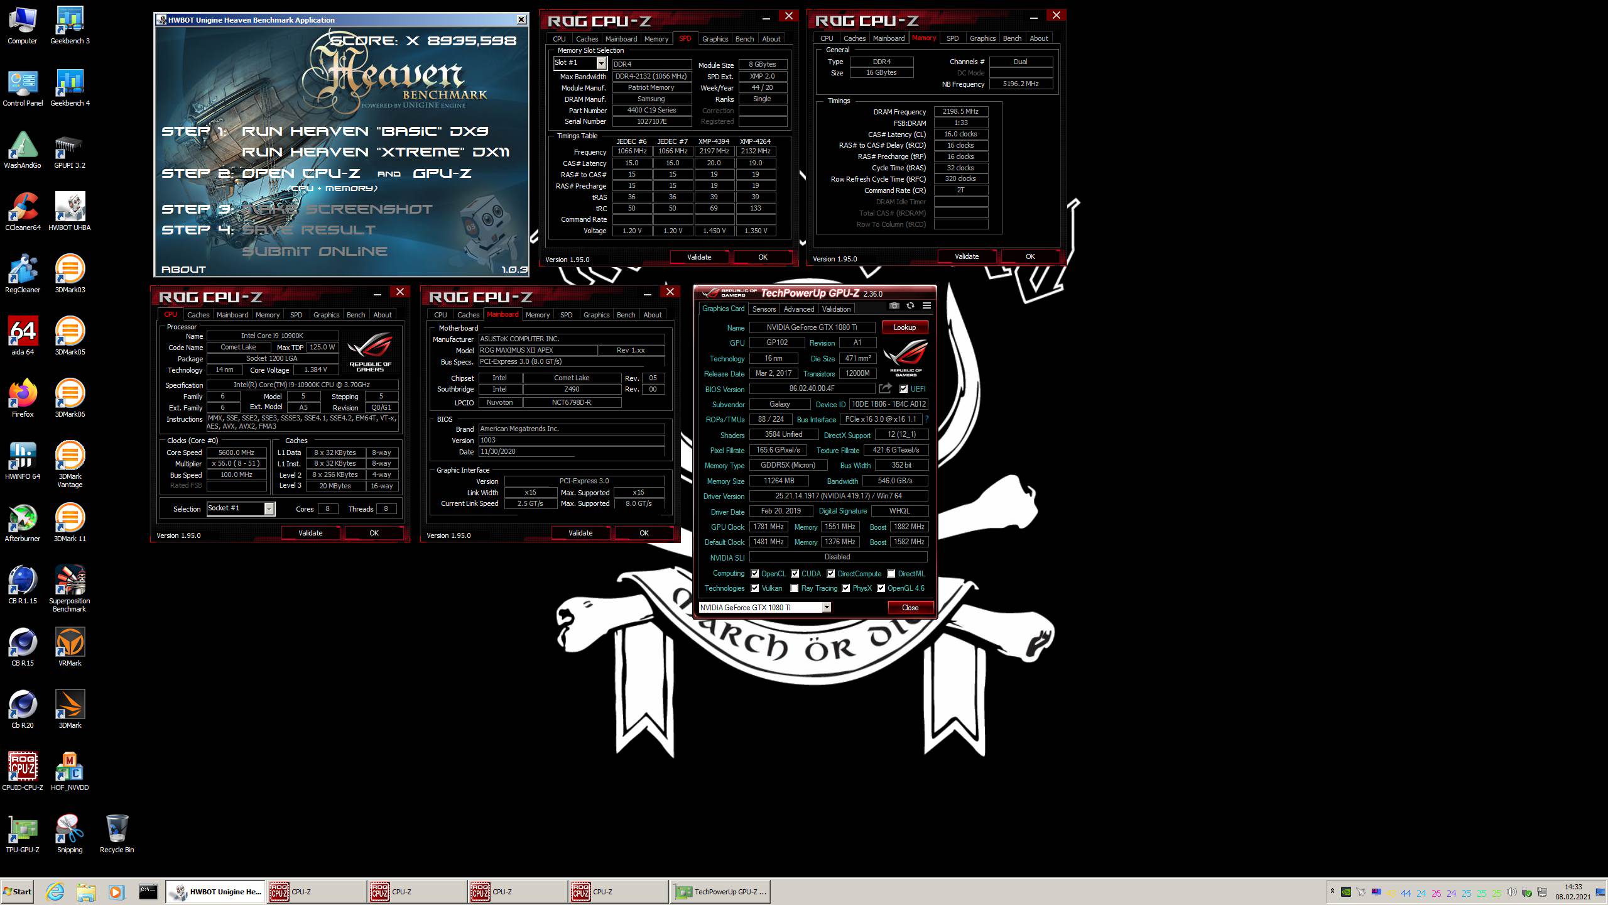Open the 3DMark 11 desktop icon
The height and width of the screenshot is (905, 1608).
coord(70,524)
